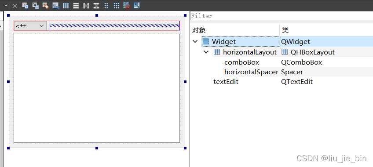
Task: Click the QTextEdit class cell
Action: [296, 82]
